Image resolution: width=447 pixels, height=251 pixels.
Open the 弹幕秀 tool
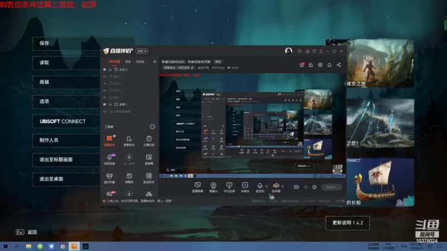(x=129, y=178)
